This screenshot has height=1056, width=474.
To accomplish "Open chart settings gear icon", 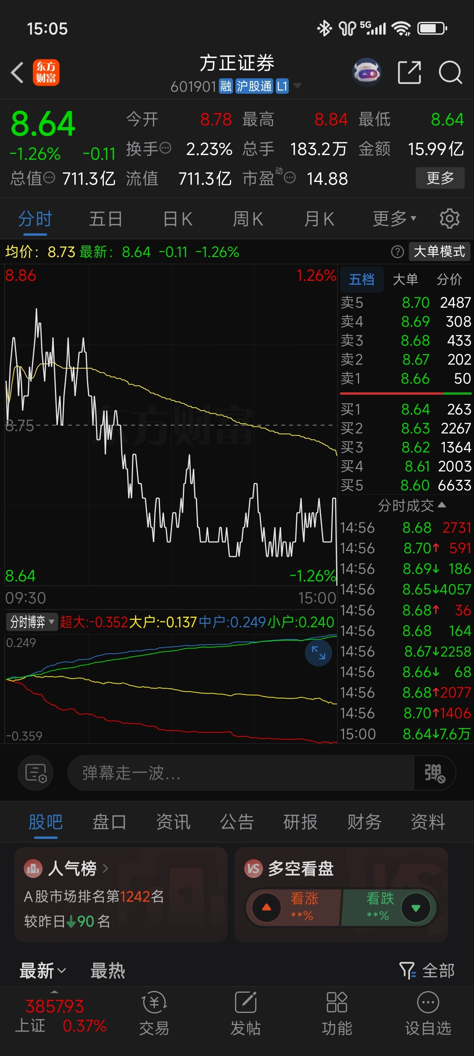I will pyautogui.click(x=450, y=218).
